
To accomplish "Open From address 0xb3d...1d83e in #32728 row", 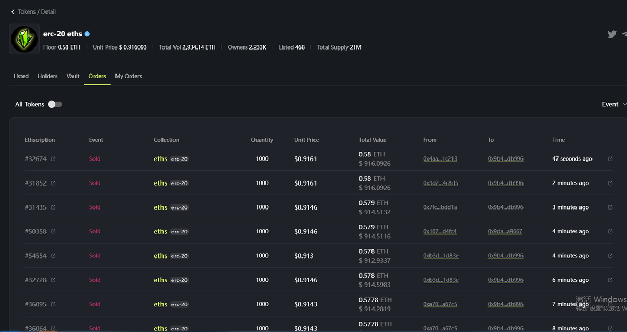I will click(x=441, y=280).
